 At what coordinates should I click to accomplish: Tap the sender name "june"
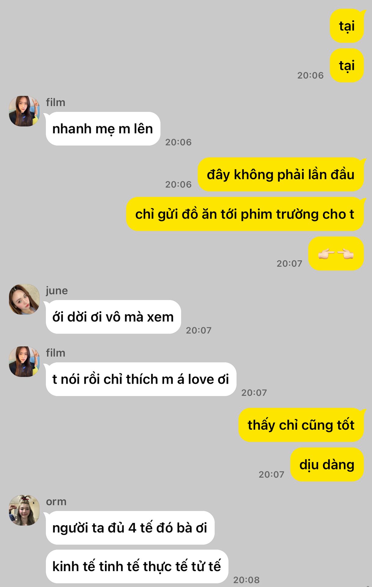pyautogui.click(x=57, y=290)
